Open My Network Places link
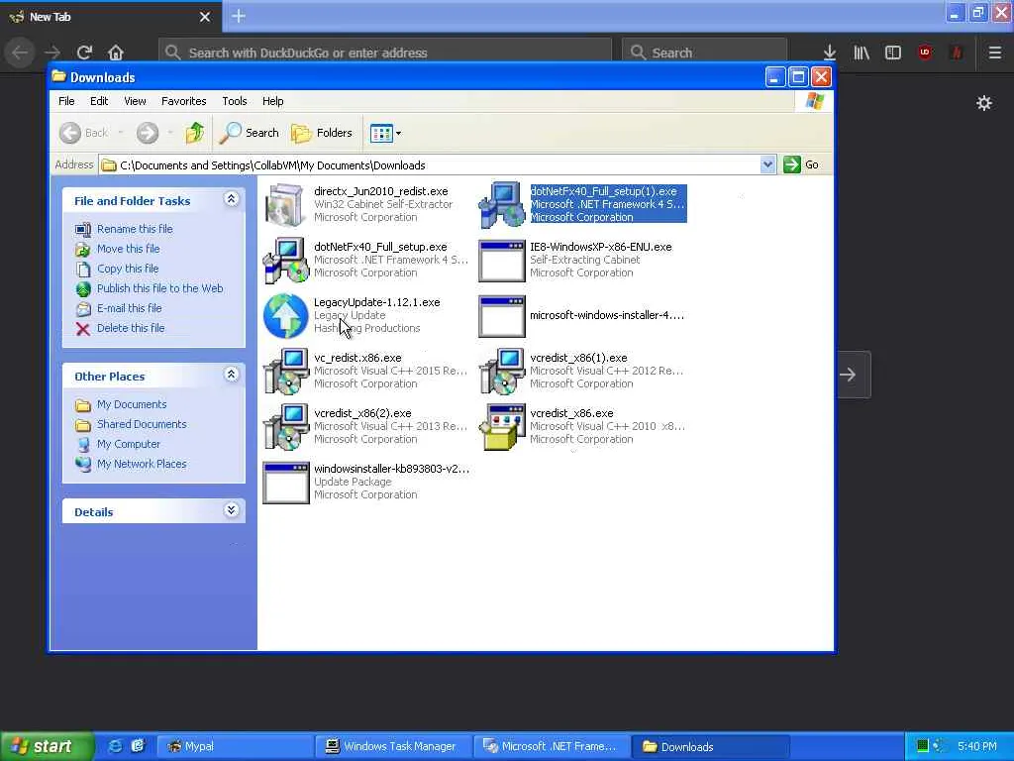 click(x=142, y=464)
